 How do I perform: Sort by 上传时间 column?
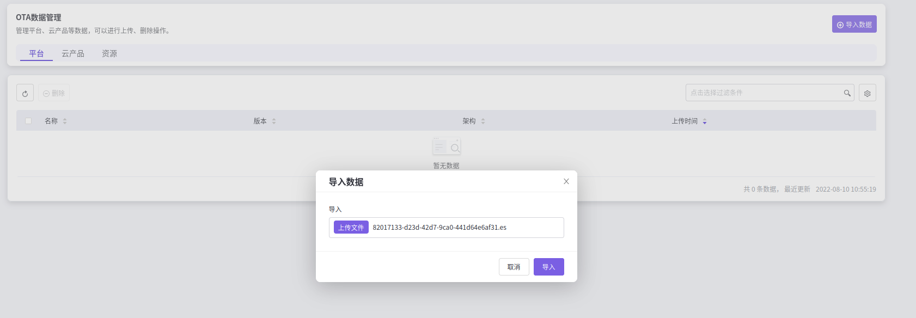coord(705,121)
